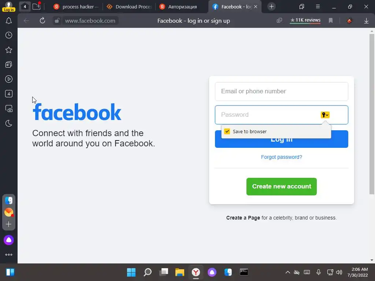Reload the Facebook page

click(42, 20)
